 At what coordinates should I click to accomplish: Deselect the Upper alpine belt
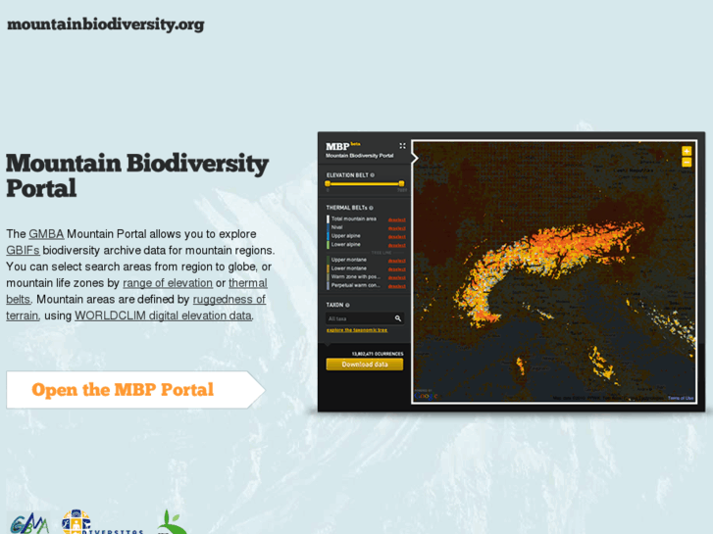396,237
